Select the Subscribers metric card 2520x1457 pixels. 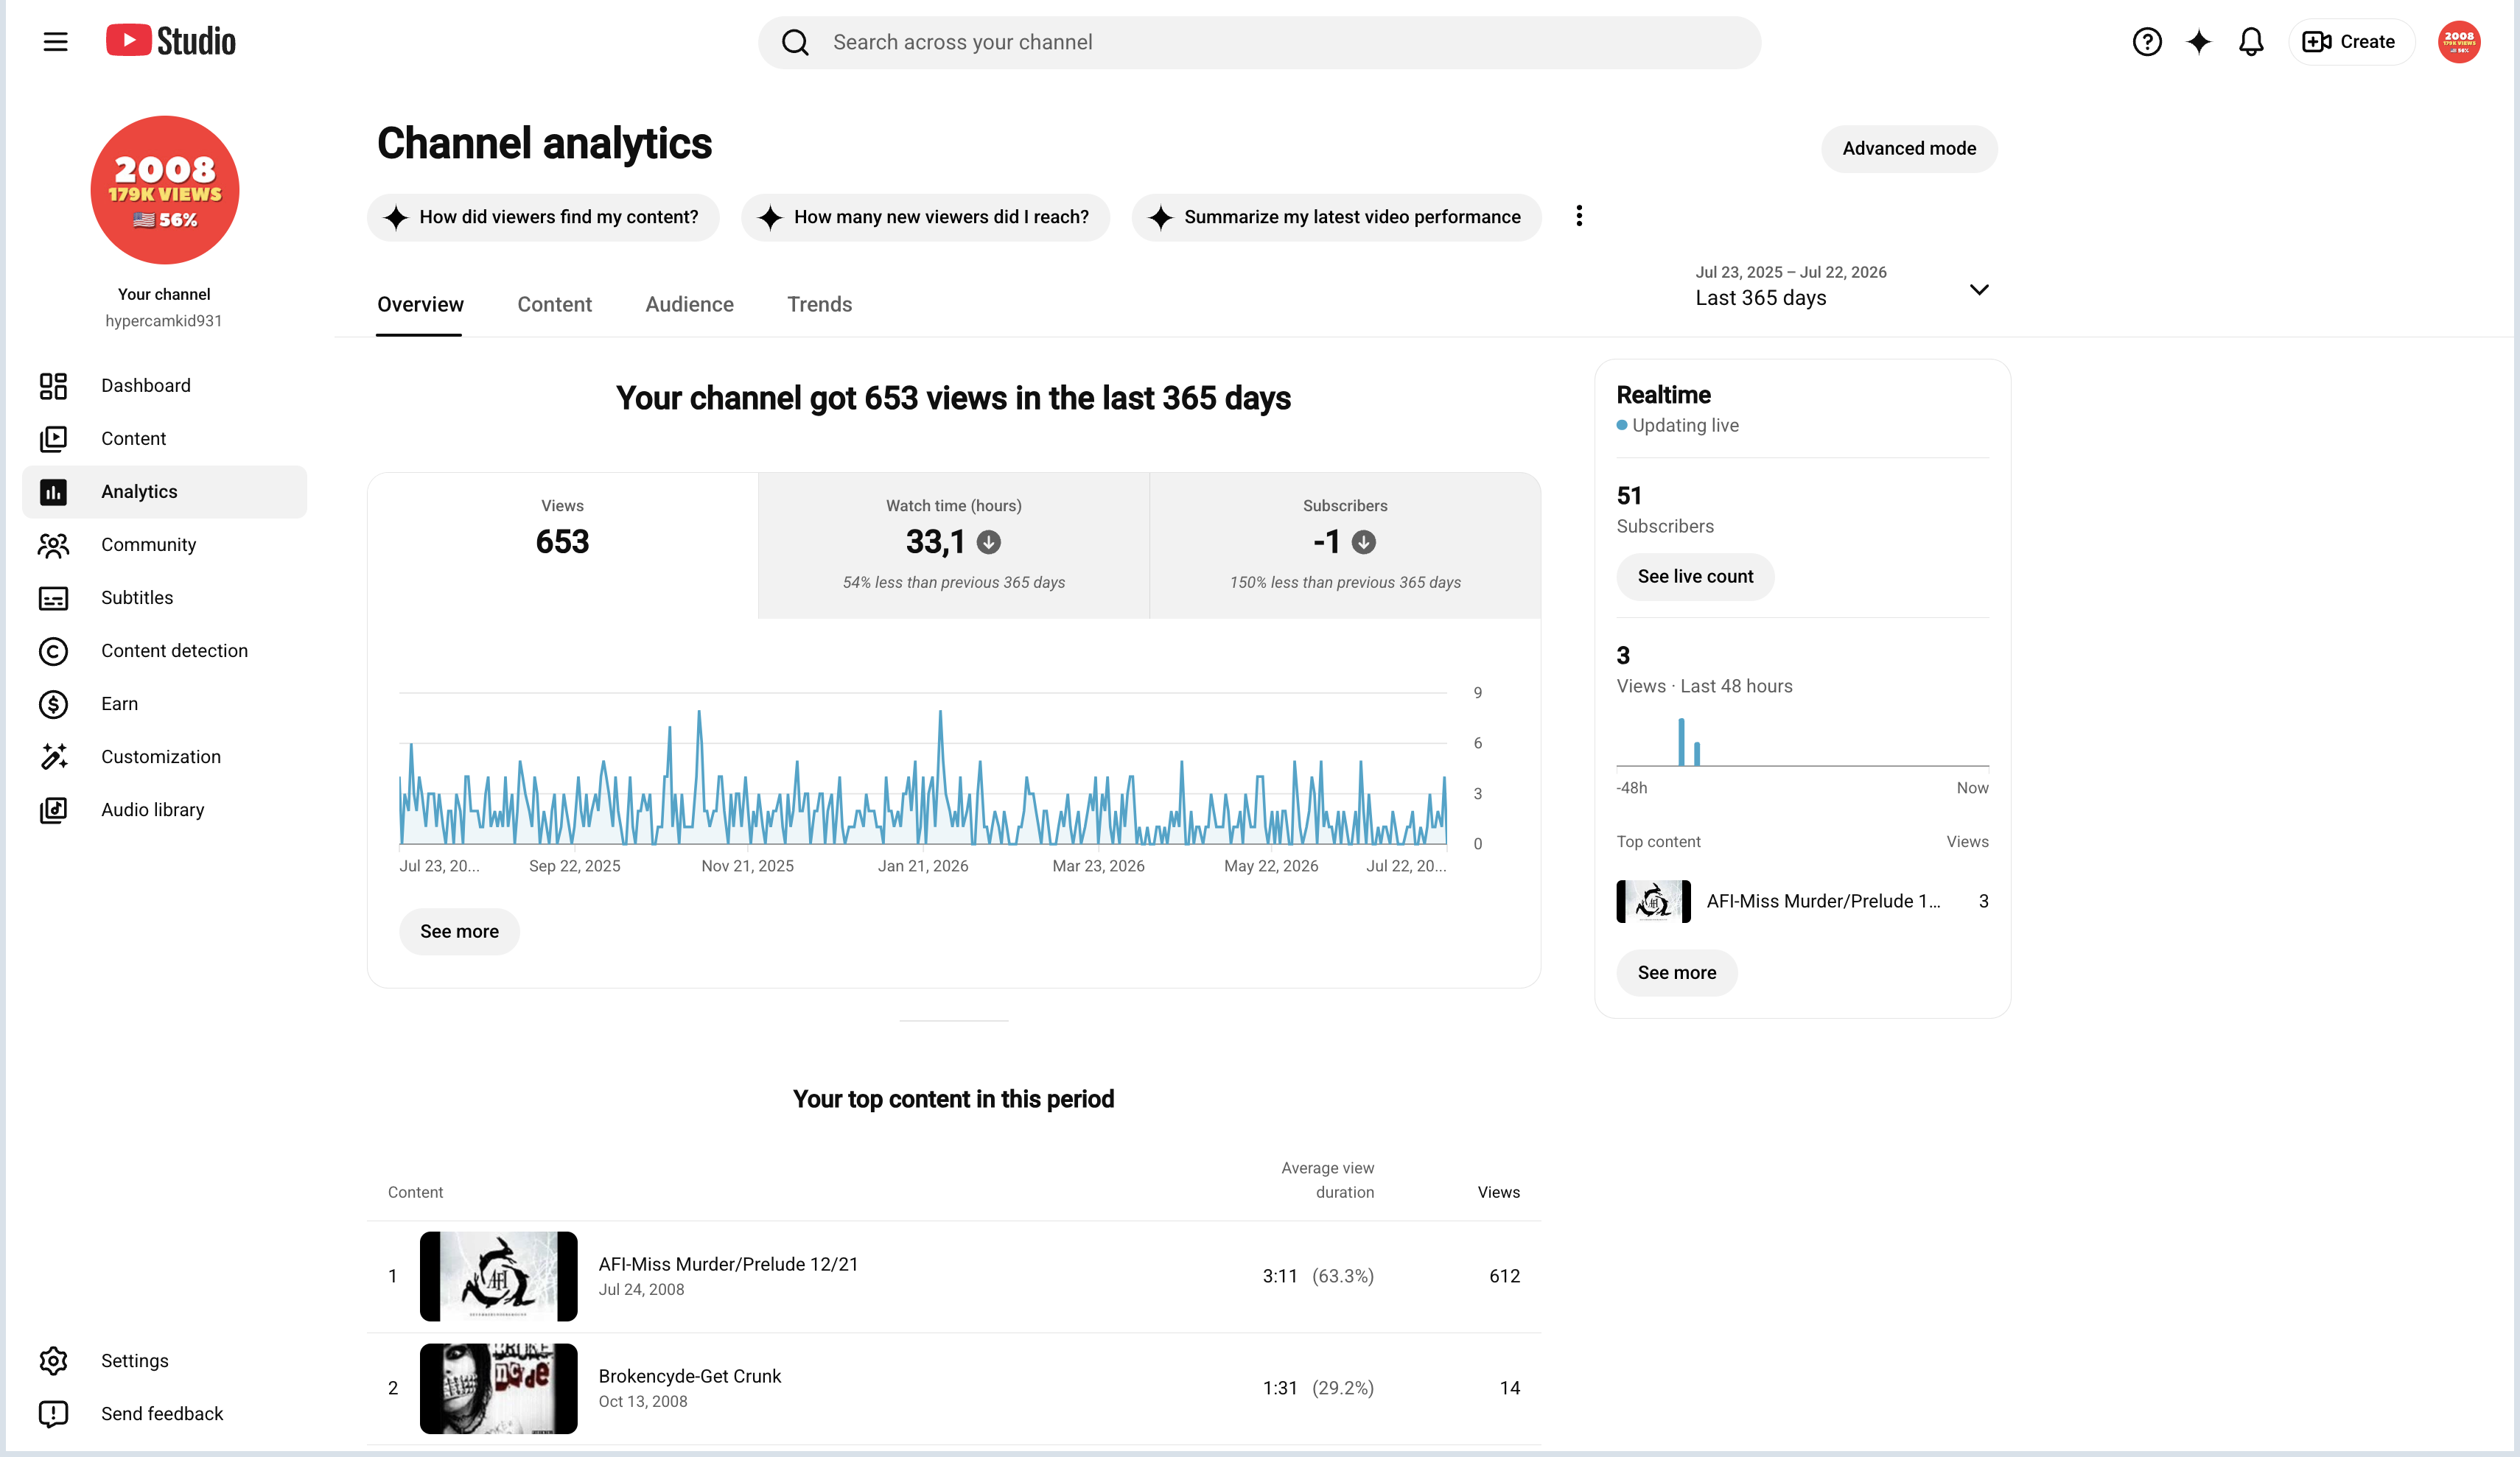[x=1345, y=545]
